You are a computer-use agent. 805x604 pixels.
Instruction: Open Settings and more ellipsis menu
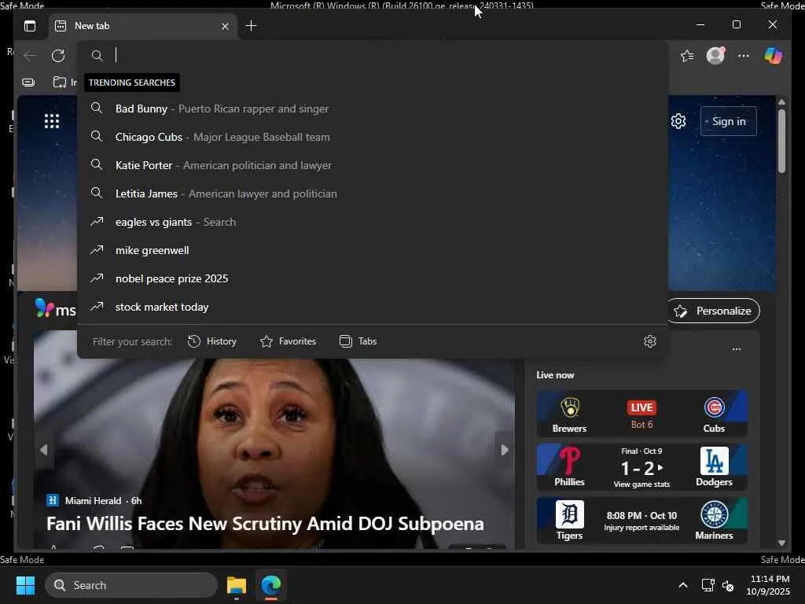point(744,56)
